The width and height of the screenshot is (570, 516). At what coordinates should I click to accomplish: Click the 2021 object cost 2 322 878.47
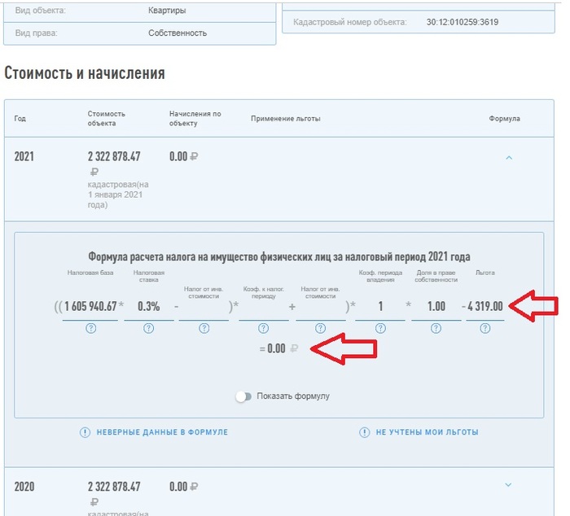[x=114, y=156]
